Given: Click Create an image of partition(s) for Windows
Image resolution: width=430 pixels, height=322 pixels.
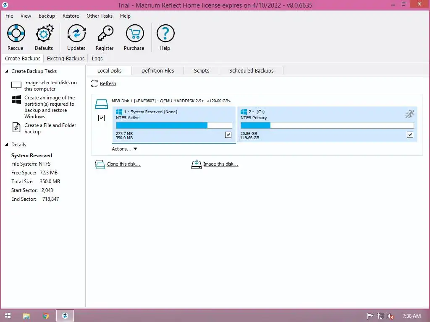Looking at the screenshot, I should 50,107.
